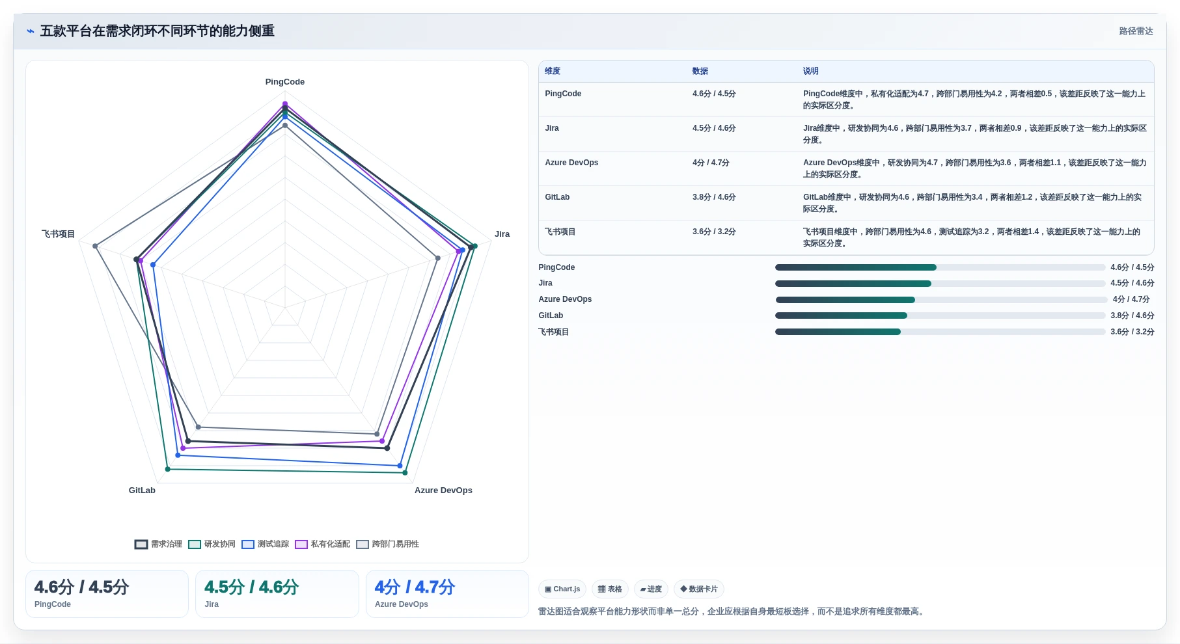Image resolution: width=1180 pixels, height=644 pixels.
Task: Click the green data point on GitLab axis
Action: pos(167,469)
